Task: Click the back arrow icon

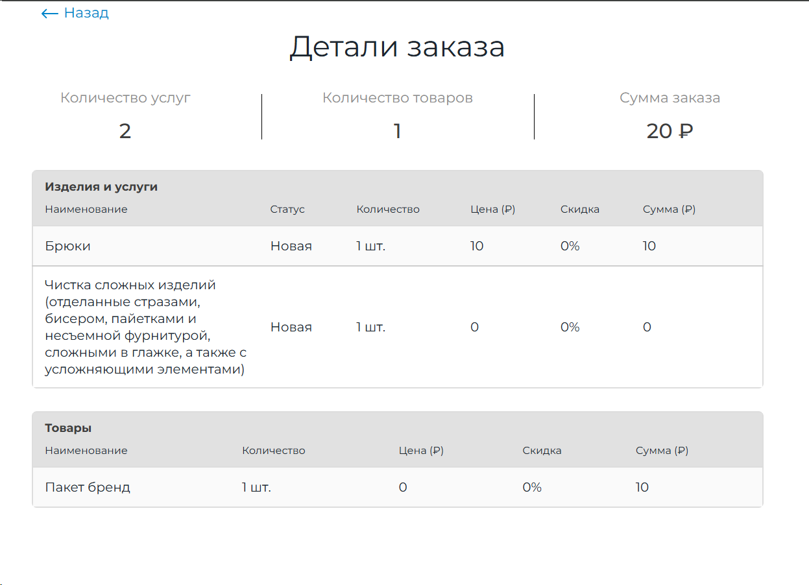Action: [49, 14]
